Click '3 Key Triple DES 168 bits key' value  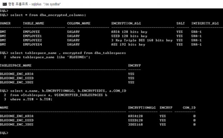[142, 40]
